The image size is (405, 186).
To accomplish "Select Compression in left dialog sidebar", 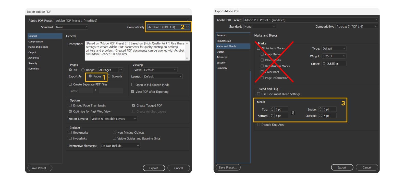I will tap(35, 41).
